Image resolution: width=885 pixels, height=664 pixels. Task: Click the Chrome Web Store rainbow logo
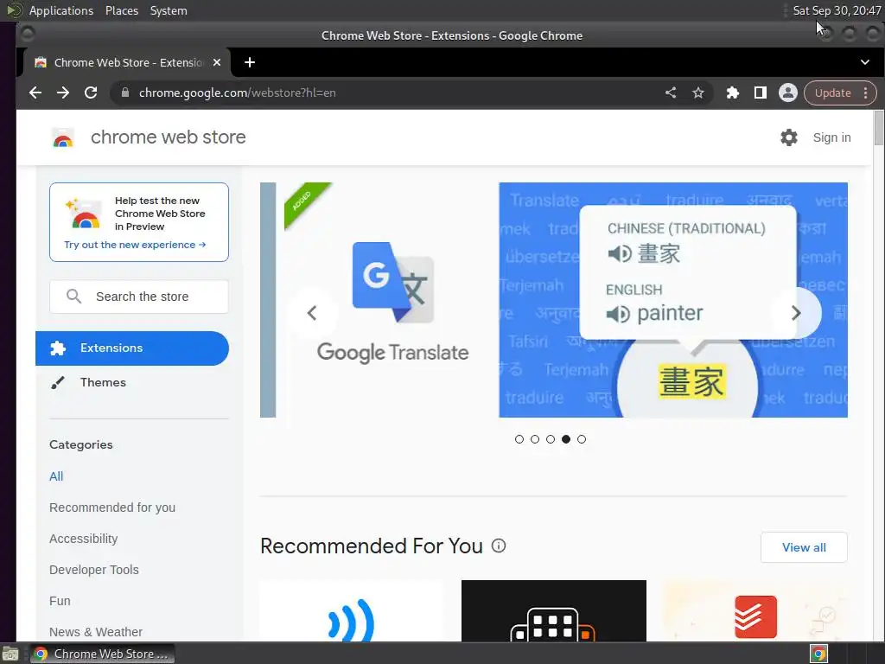pyautogui.click(x=63, y=137)
